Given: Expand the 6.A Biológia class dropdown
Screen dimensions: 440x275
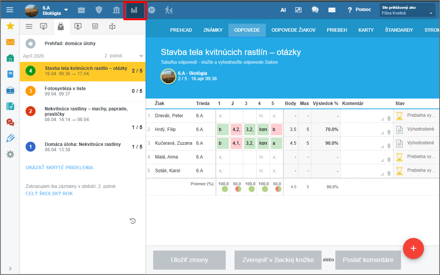Looking at the screenshot, I should click(66, 10).
